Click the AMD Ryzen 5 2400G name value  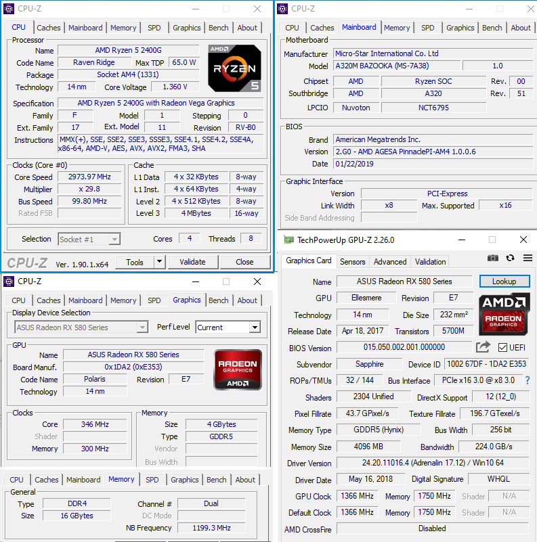click(x=129, y=50)
